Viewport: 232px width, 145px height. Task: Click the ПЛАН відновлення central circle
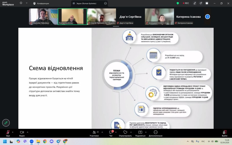(117, 75)
